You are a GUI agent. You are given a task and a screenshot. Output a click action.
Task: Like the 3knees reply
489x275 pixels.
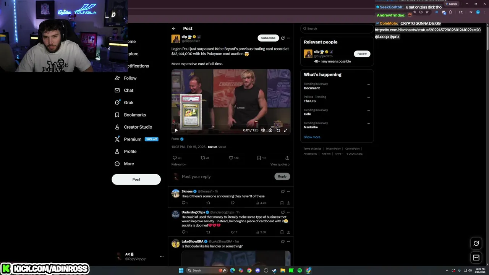(x=233, y=203)
